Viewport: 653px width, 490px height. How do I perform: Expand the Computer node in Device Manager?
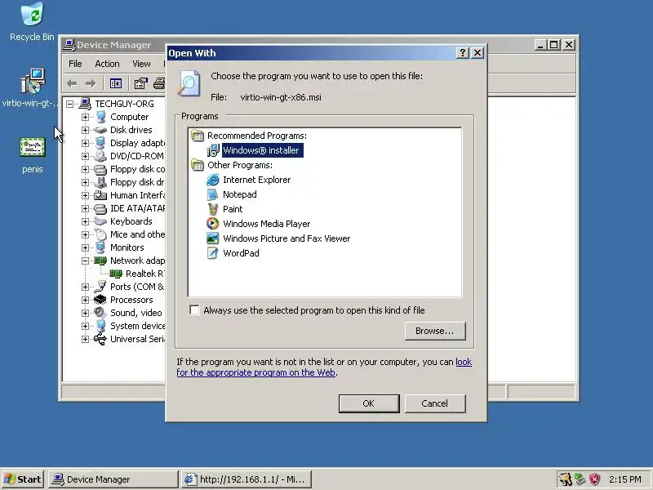85,117
